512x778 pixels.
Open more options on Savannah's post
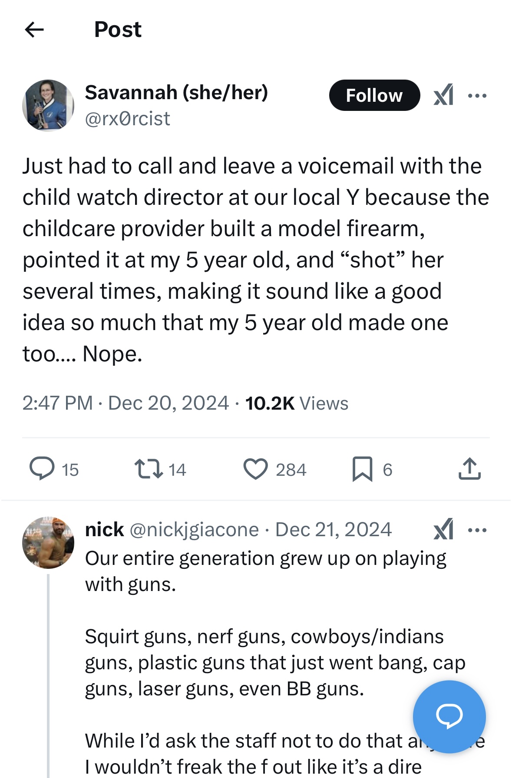pyautogui.click(x=477, y=95)
